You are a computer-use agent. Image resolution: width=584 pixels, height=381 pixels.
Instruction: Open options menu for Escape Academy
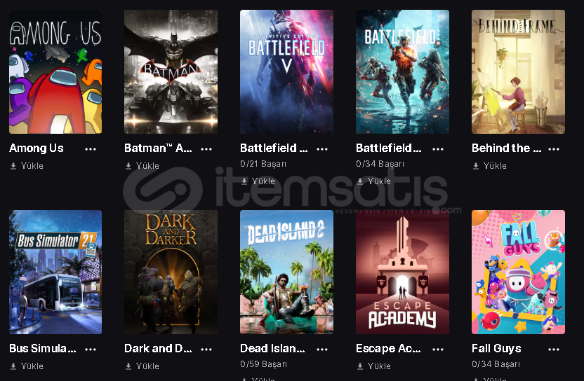[438, 349]
